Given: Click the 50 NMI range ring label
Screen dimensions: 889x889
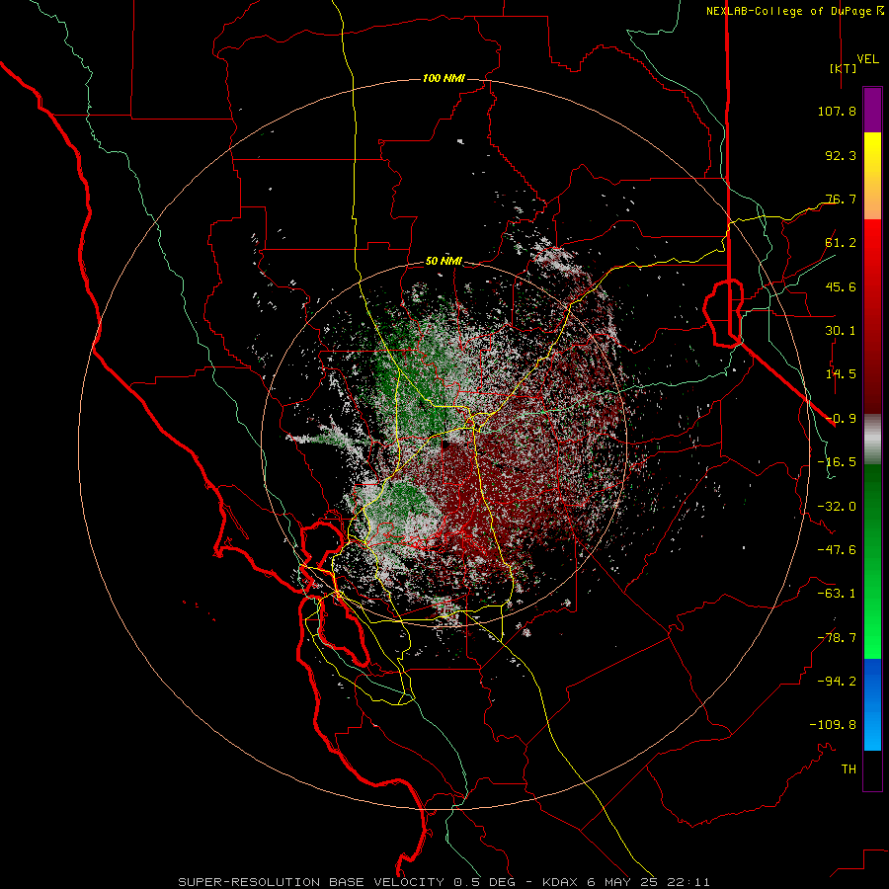Looking at the screenshot, I should tap(444, 262).
